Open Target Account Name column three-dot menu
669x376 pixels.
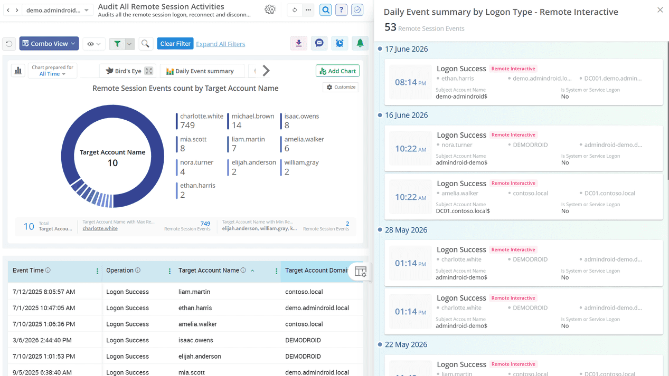point(276,271)
